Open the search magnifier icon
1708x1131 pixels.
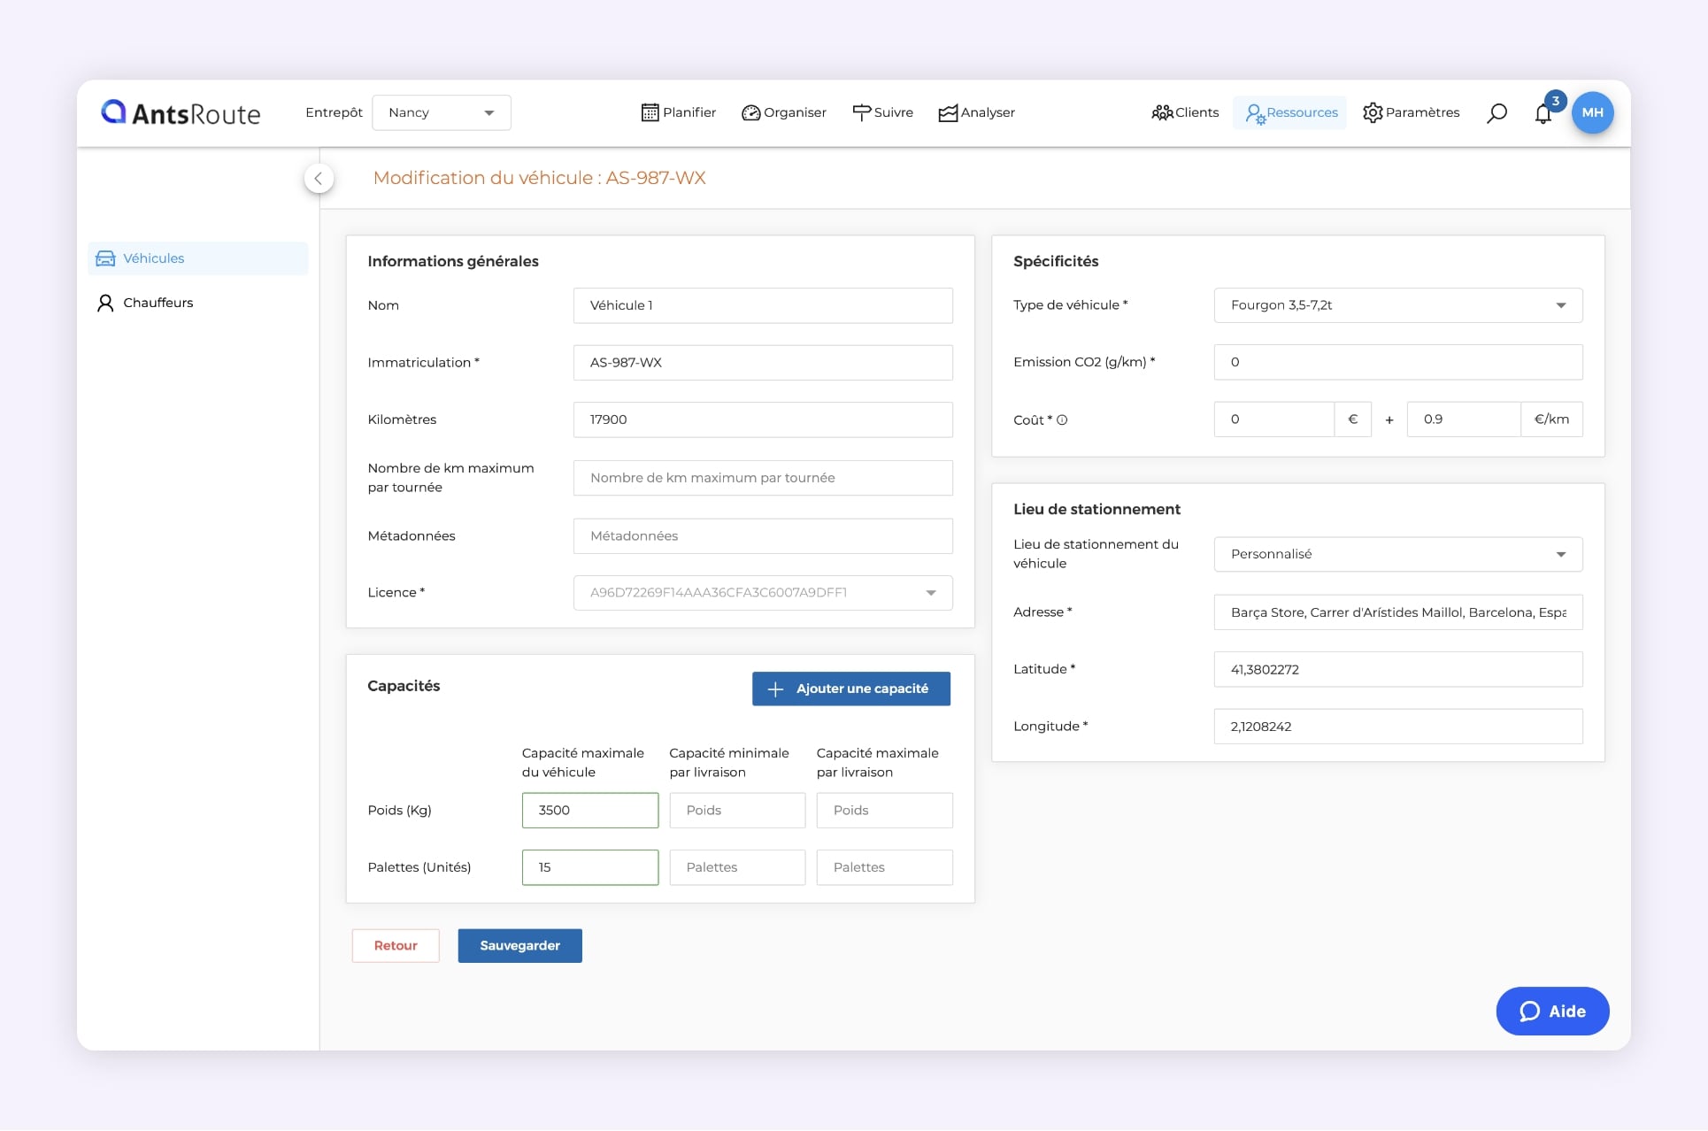point(1496,112)
